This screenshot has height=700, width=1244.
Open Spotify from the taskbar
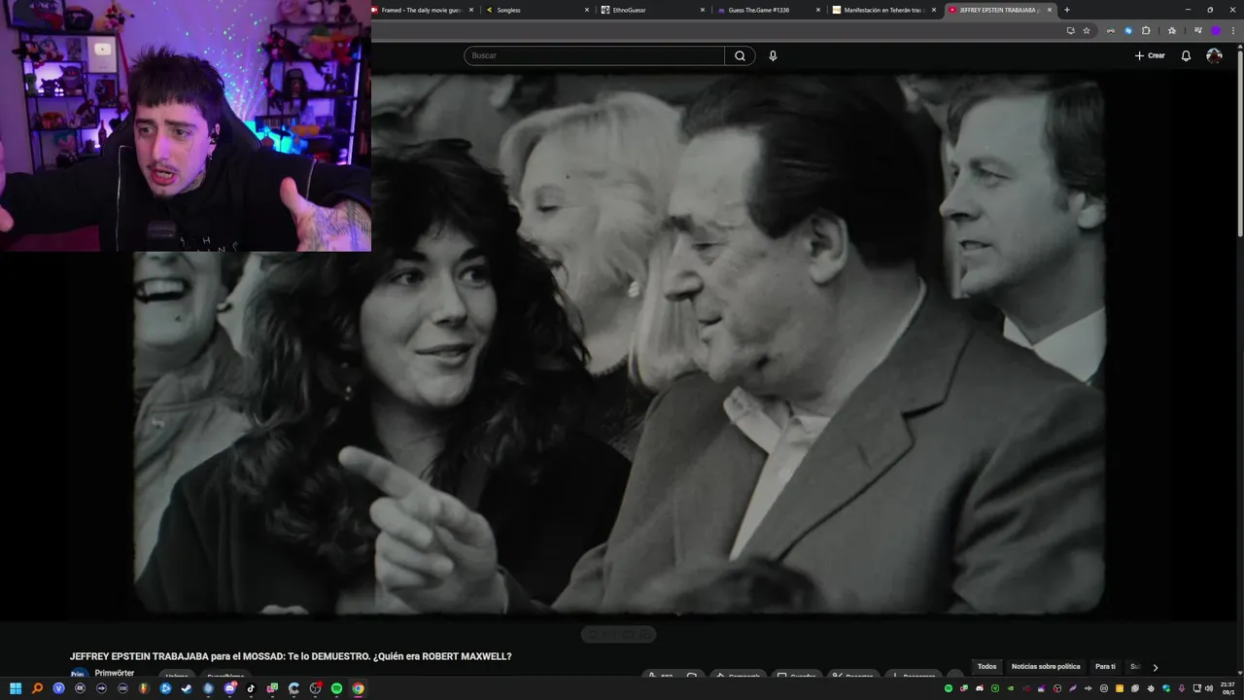[x=336, y=688]
